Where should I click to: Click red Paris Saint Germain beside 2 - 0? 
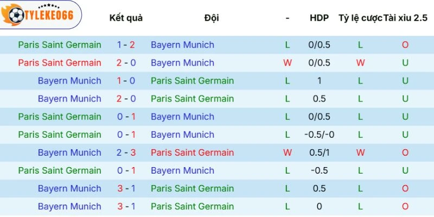60,63
